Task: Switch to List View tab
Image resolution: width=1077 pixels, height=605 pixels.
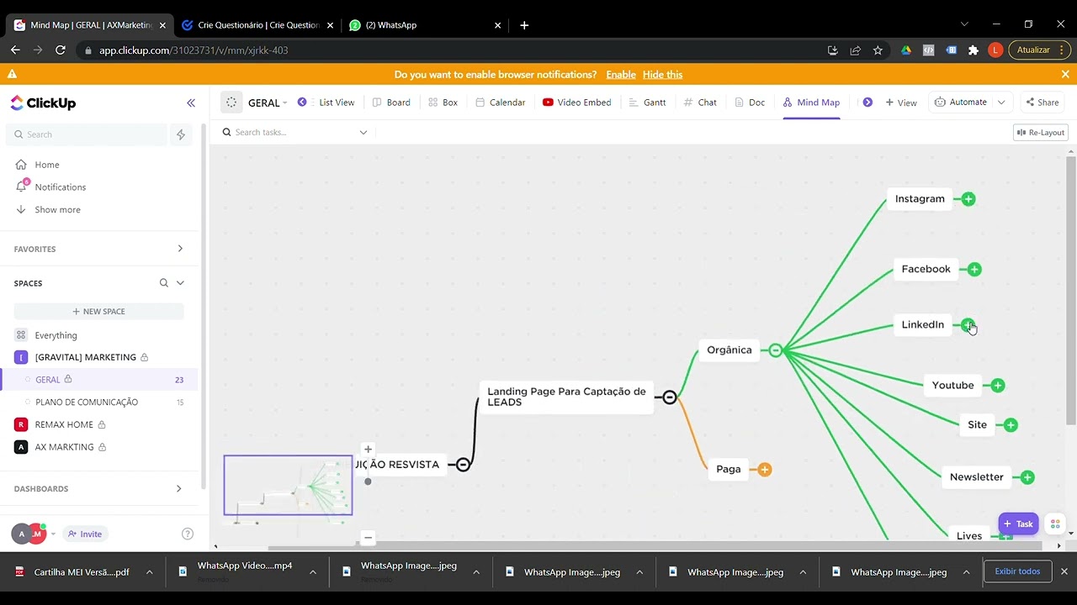Action: click(x=337, y=103)
